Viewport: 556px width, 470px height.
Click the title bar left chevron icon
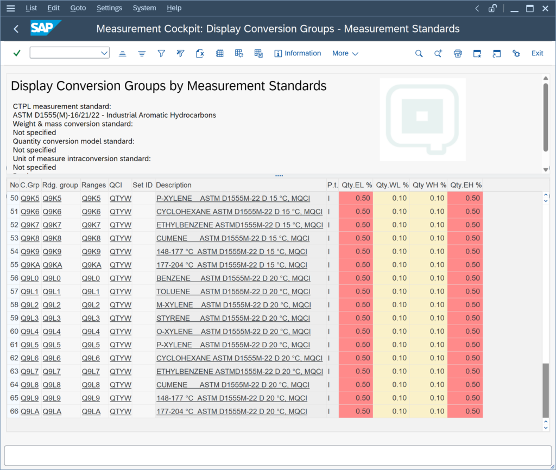click(477, 9)
